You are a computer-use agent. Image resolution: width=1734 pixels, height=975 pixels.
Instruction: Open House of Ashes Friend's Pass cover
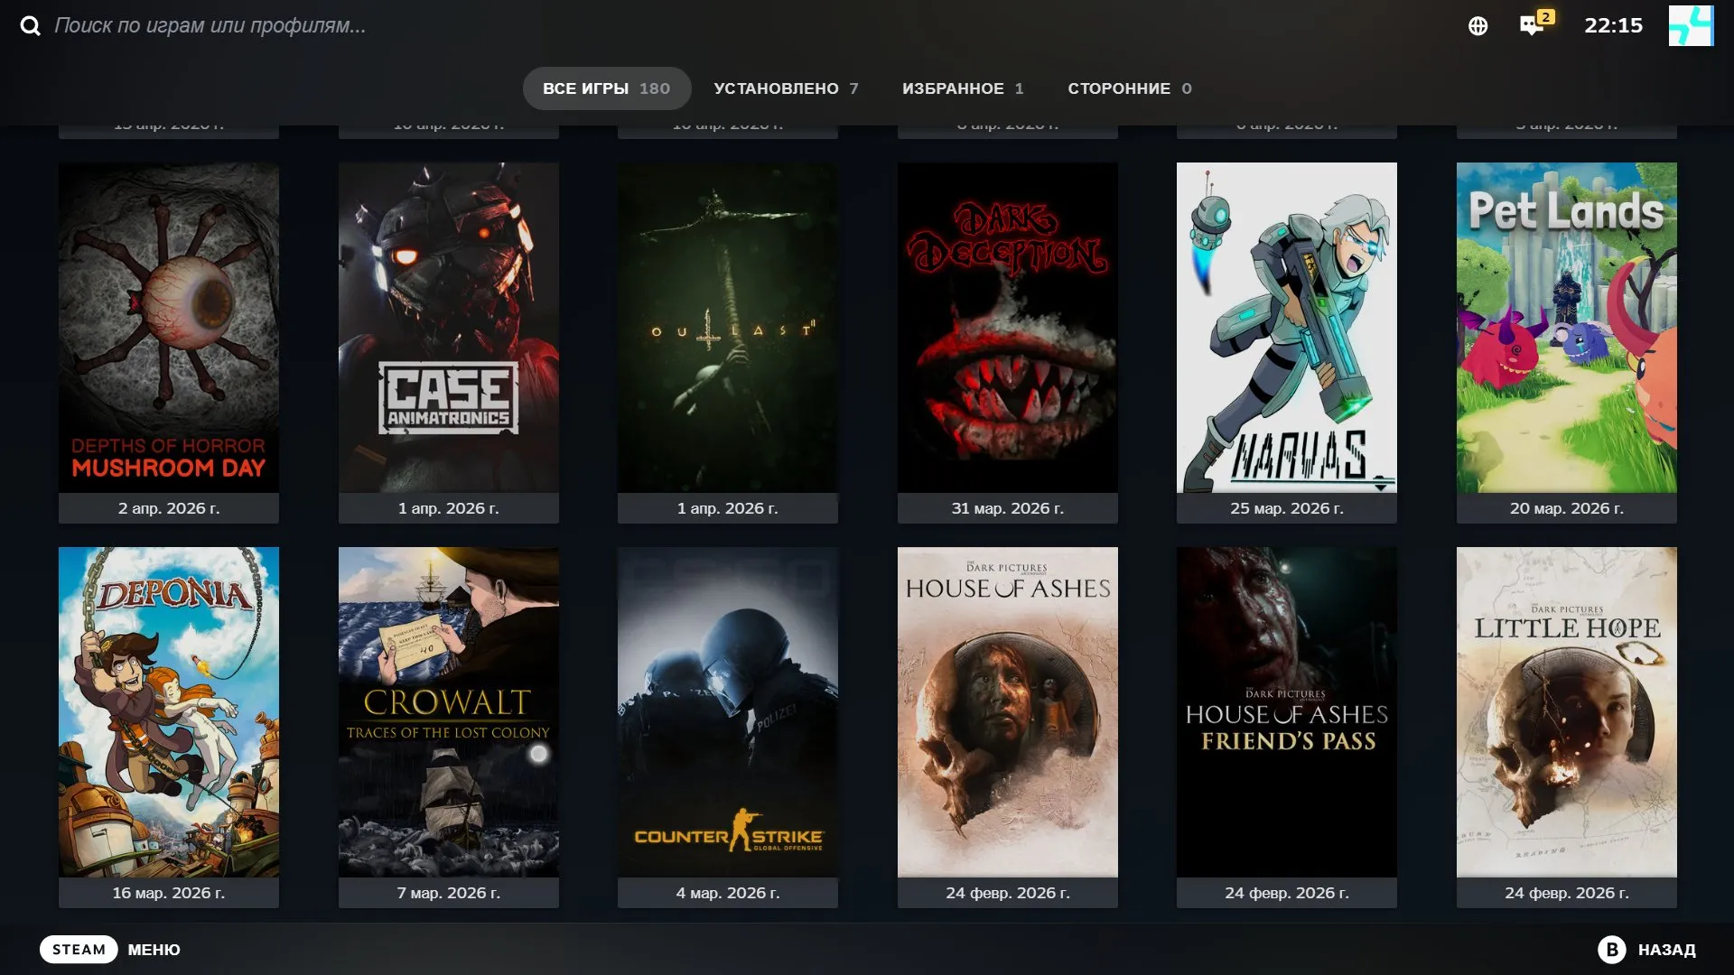(x=1287, y=712)
